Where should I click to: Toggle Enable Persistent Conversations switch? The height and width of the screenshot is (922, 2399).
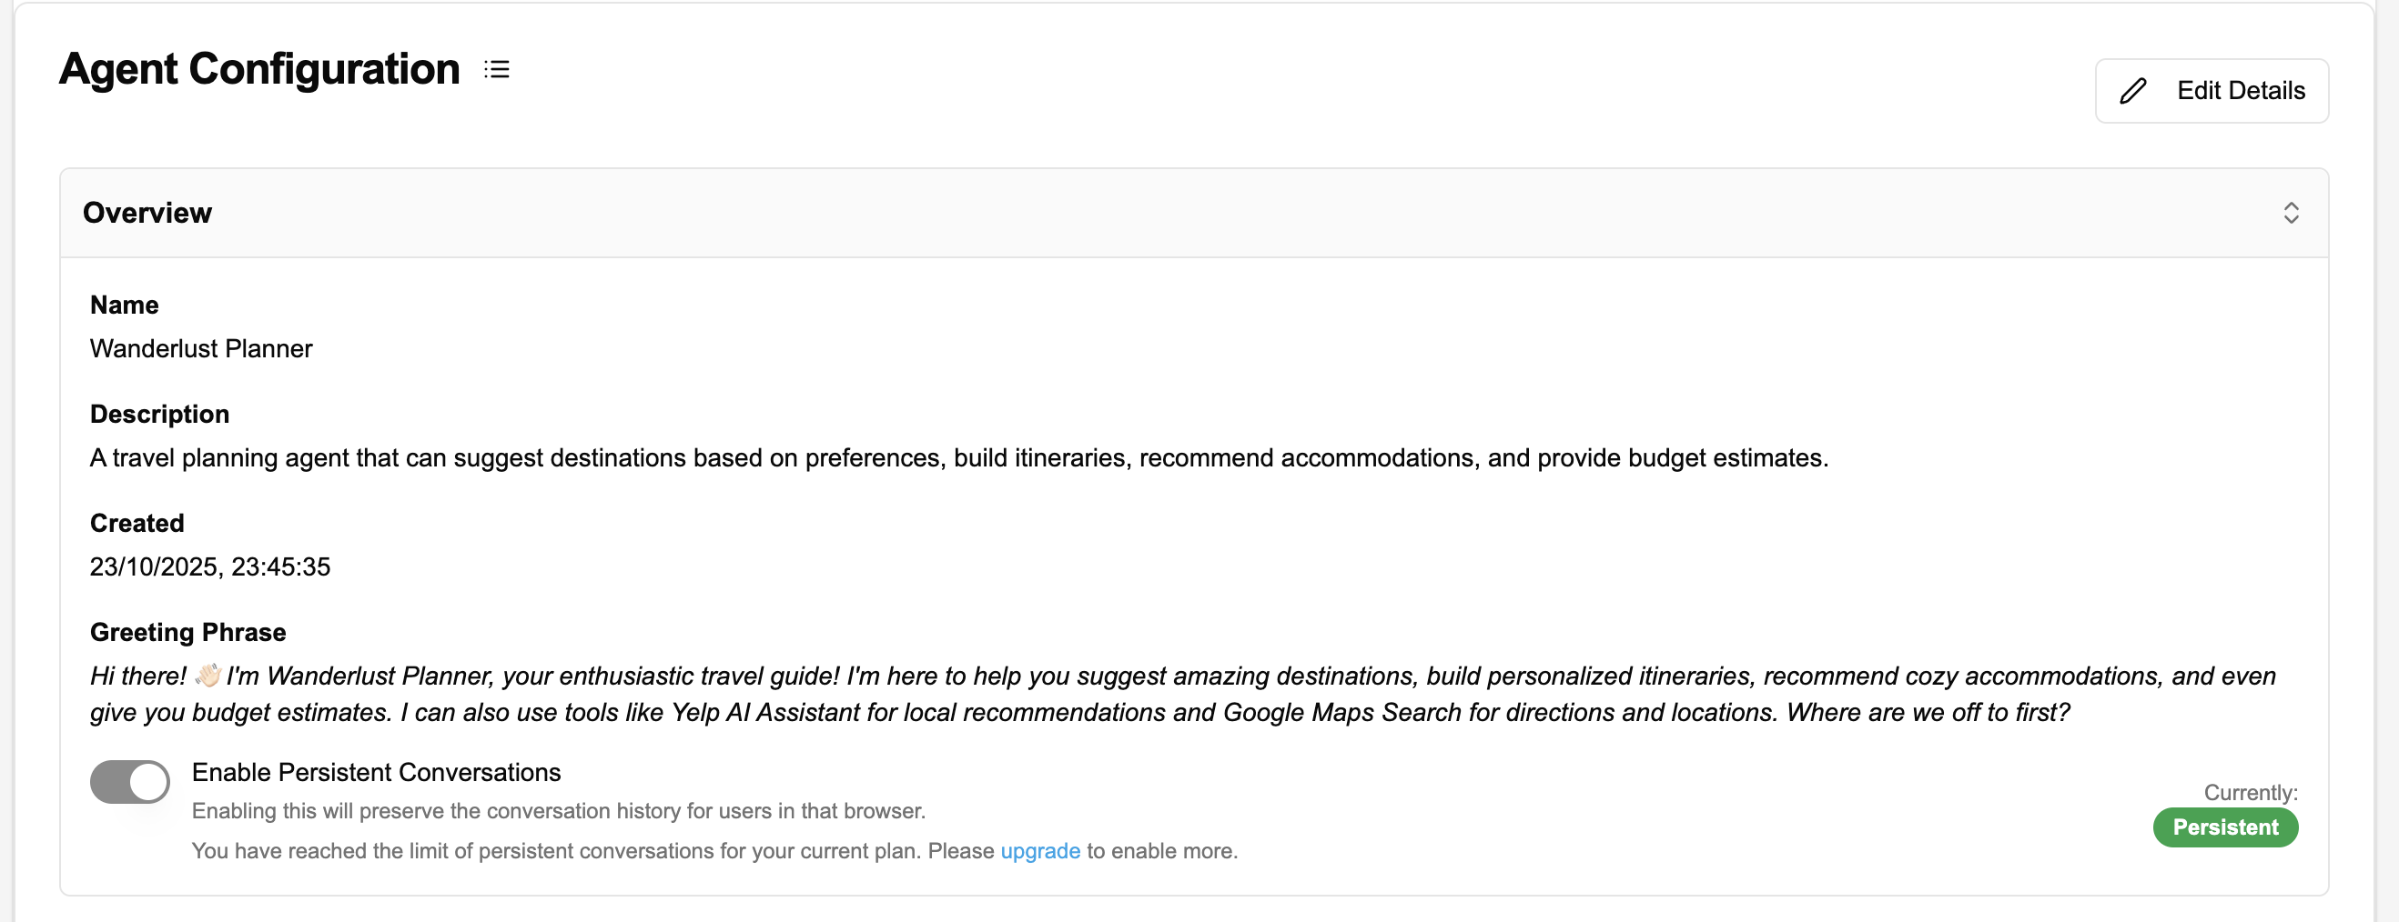130,781
